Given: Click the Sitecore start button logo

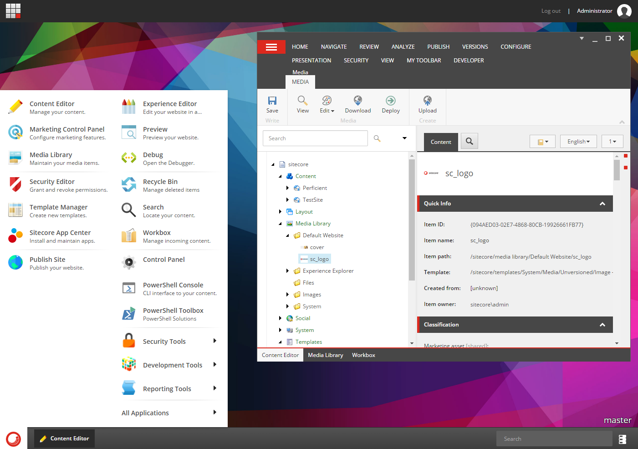Looking at the screenshot, I should click(x=14, y=439).
